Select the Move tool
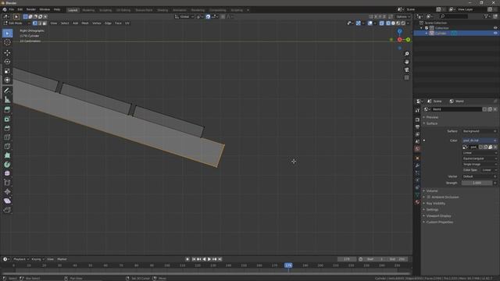This screenshot has height=281, width=500. pos(7,52)
